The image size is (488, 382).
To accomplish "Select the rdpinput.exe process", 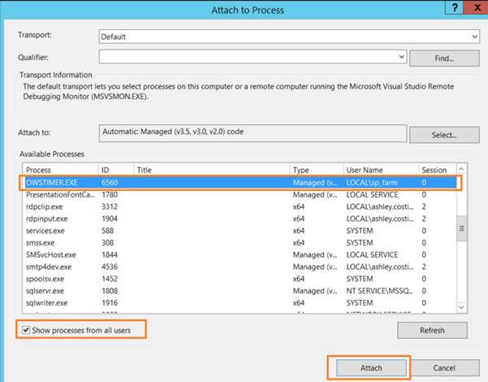I will tap(240, 219).
